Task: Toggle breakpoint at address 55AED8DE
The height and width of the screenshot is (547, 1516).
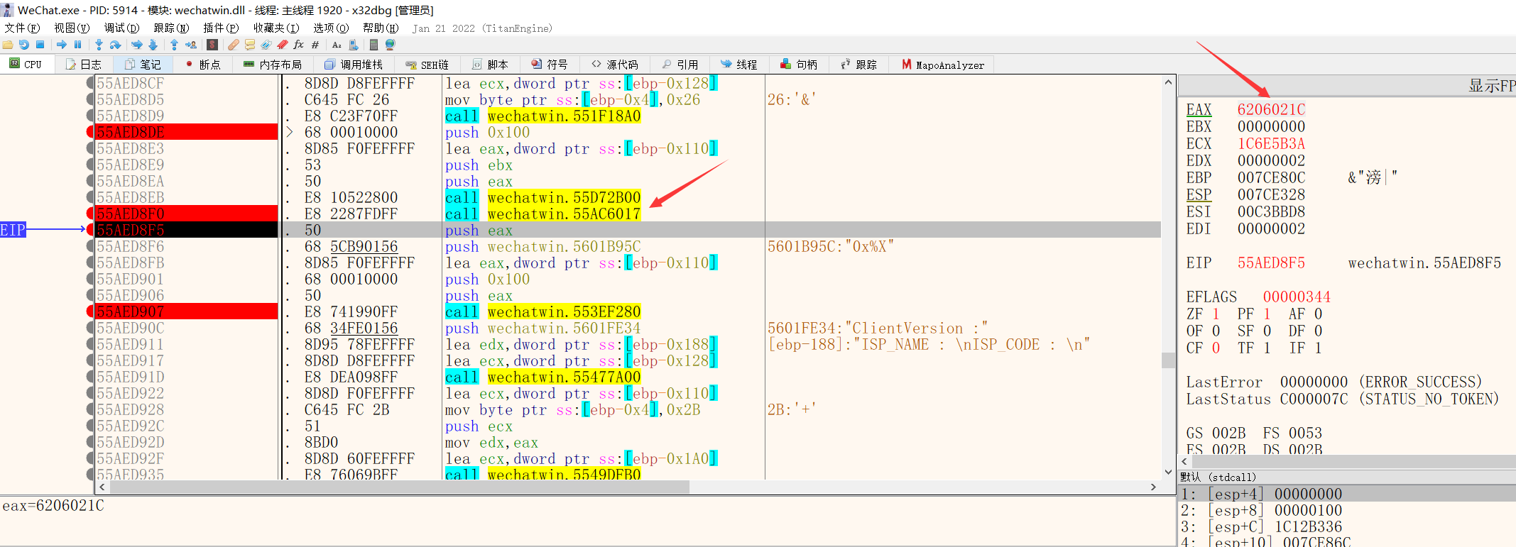Action: pos(90,132)
